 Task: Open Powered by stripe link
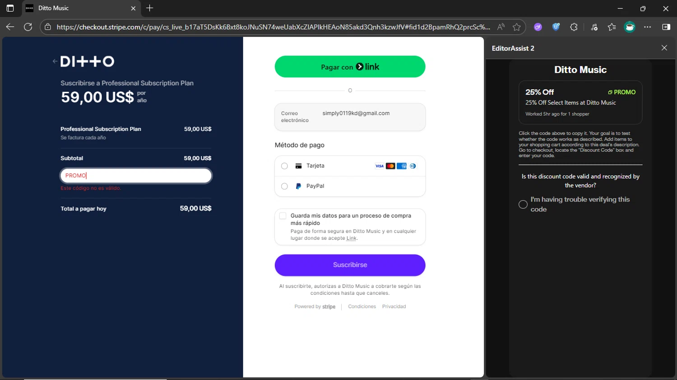click(315, 307)
